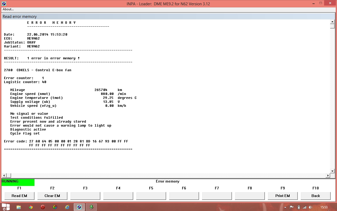Click the F9 key label
337x211 pixels.
(283, 188)
